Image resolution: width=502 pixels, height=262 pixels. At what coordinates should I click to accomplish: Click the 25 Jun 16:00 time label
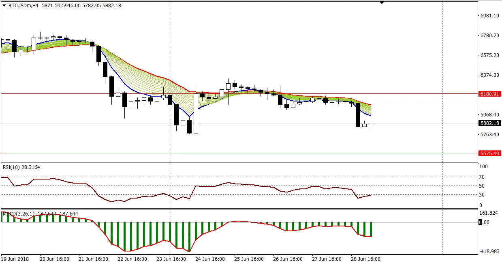click(249, 259)
